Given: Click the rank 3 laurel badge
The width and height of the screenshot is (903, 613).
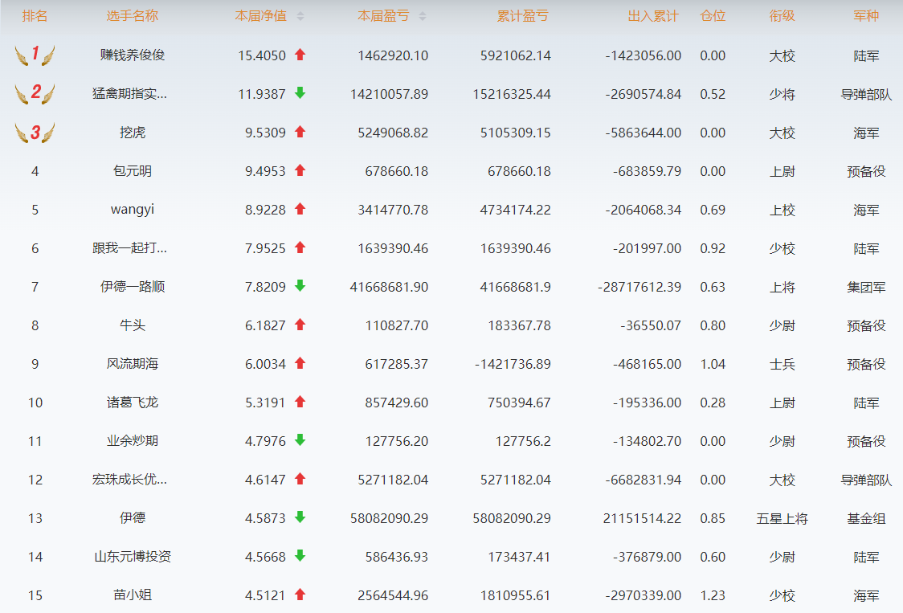Looking at the screenshot, I should (x=35, y=133).
